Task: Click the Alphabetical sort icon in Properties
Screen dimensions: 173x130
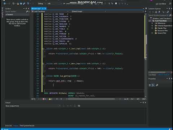Action: click(153, 85)
